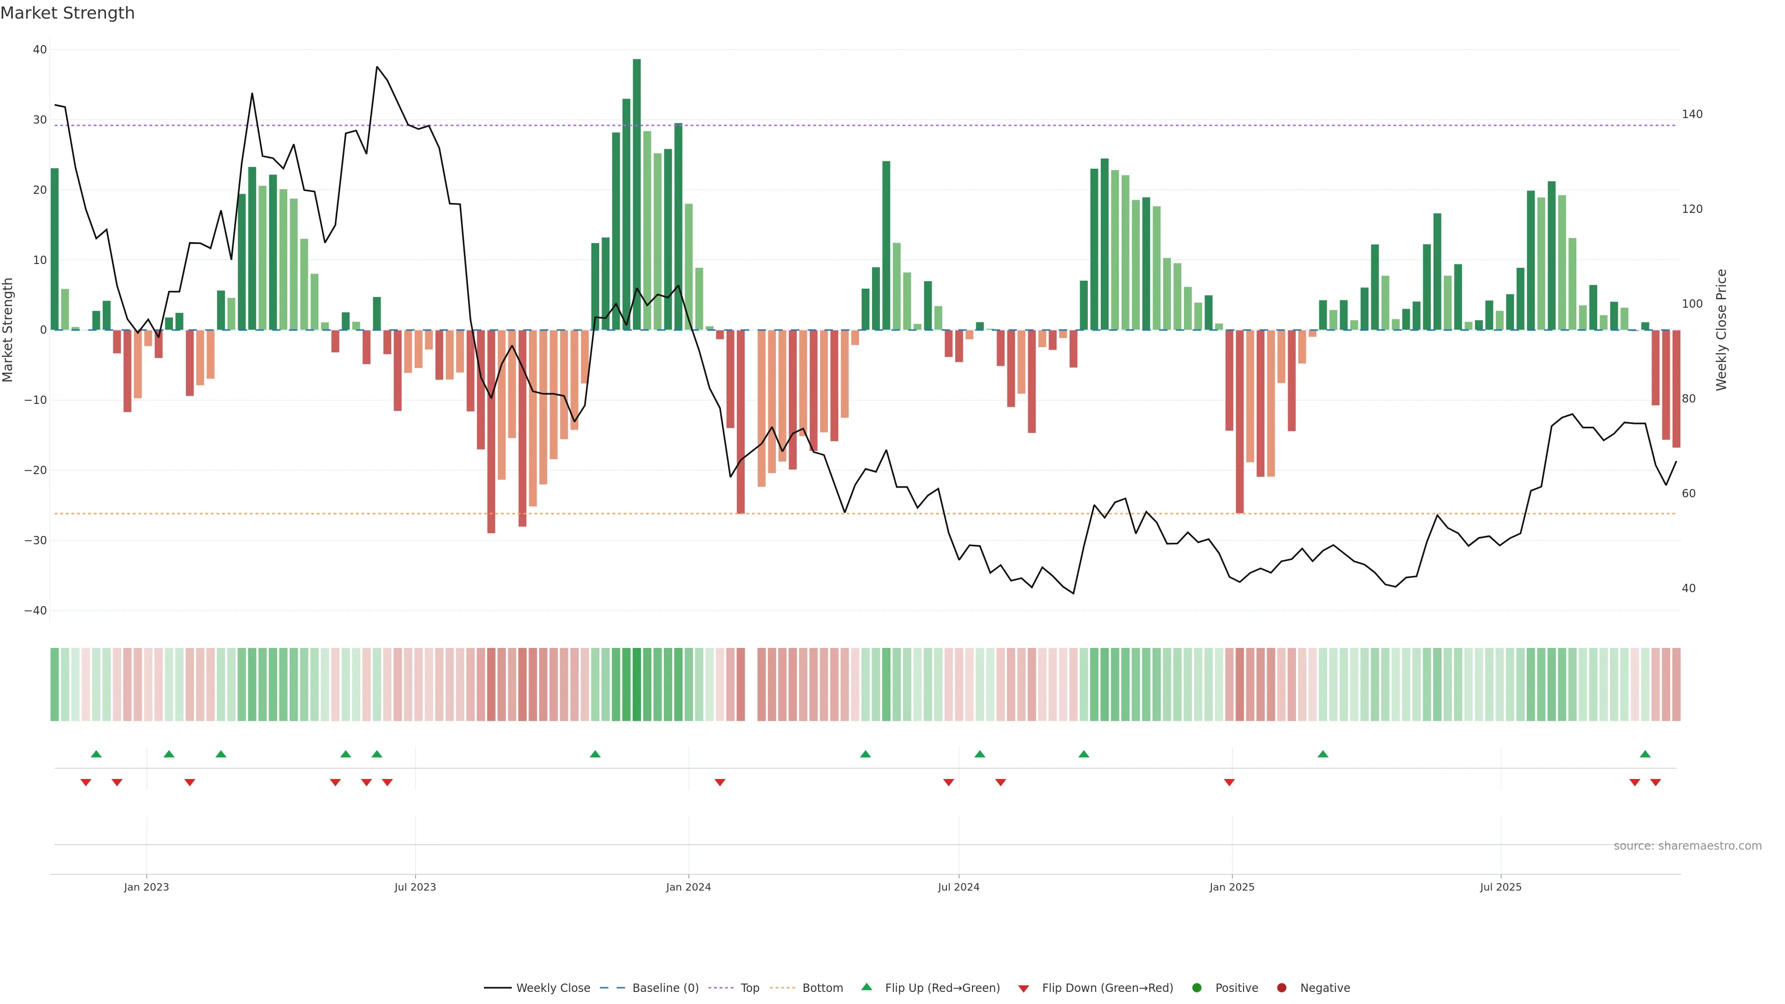Viewport: 1785px width, 1004px height.
Task: Click the flip-down triangle just before Jan 2025
Action: (1229, 782)
